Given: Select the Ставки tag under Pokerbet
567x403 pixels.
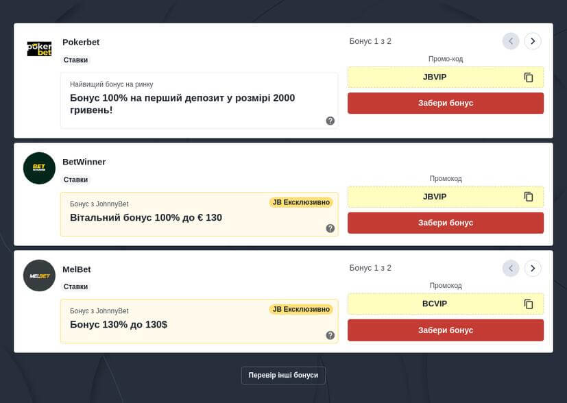Looking at the screenshot, I should click(x=76, y=60).
